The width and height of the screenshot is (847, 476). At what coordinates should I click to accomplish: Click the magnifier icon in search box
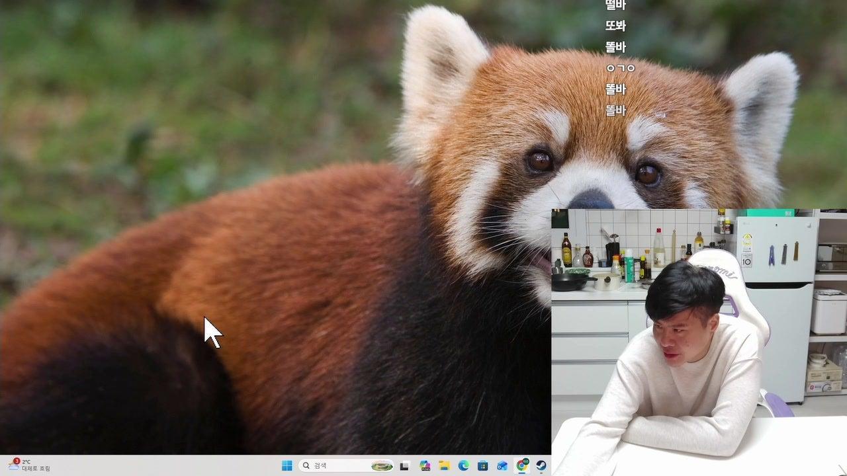coord(306,465)
